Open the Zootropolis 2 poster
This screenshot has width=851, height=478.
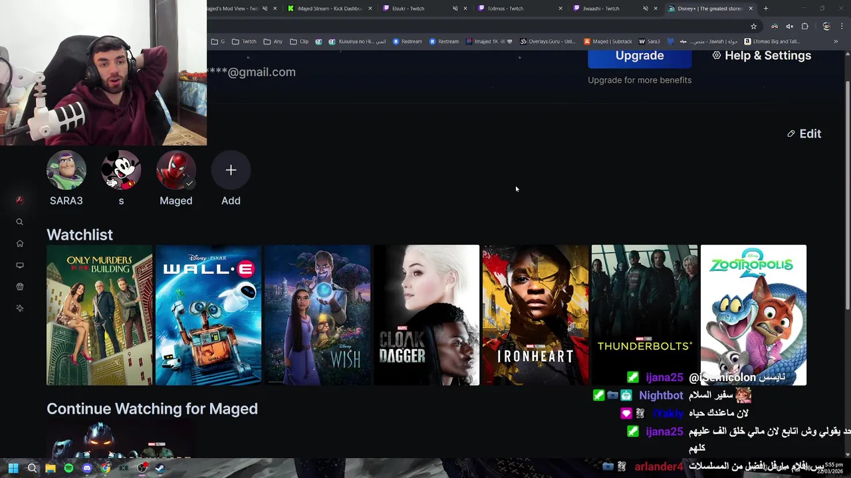[x=753, y=315]
